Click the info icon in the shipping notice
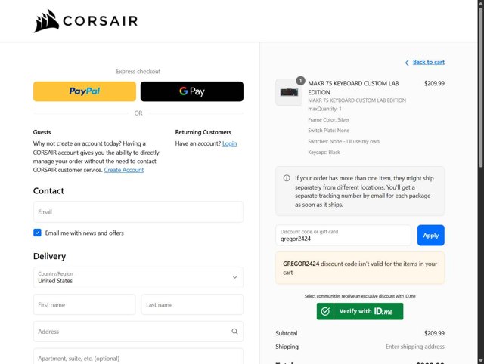 coord(287,178)
